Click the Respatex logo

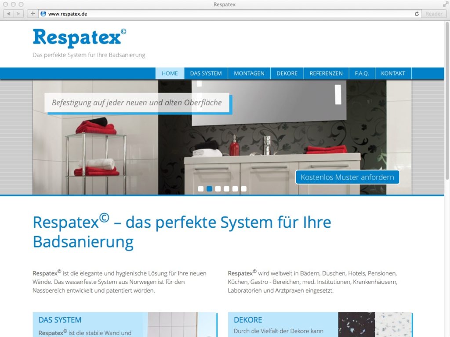[x=80, y=38]
